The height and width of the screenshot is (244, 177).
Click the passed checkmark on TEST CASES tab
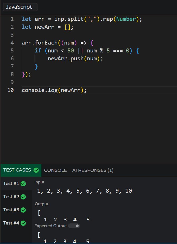coord(36,170)
